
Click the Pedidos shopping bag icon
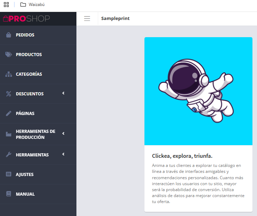tap(9, 35)
